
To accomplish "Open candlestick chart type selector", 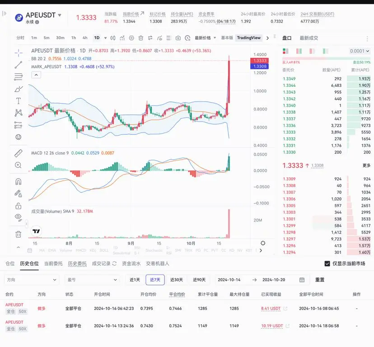I will [113, 38].
